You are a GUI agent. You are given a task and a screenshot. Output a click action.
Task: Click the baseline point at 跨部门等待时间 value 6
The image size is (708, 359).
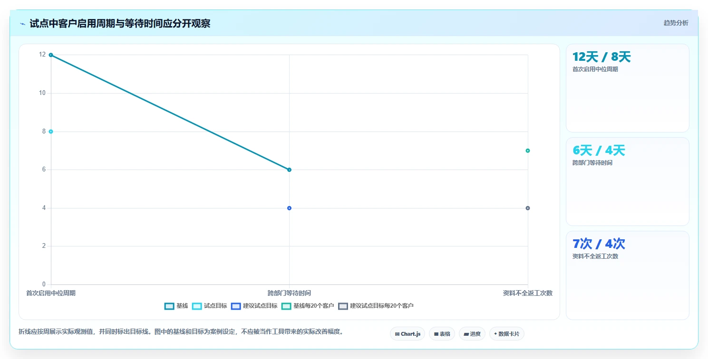[x=289, y=170]
